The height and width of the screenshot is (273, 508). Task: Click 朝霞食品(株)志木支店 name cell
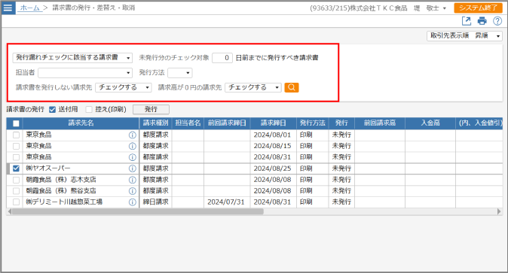(81, 180)
